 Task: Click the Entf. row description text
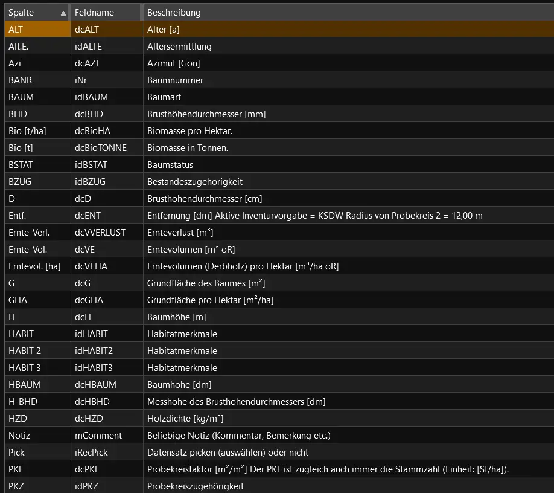pyautogui.click(x=314, y=216)
